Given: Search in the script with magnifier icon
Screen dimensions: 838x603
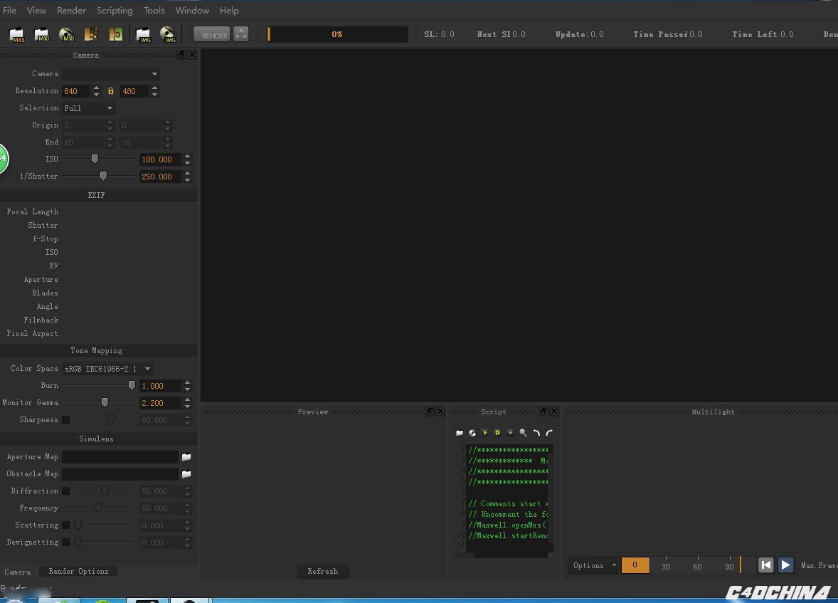Looking at the screenshot, I should coord(523,432).
